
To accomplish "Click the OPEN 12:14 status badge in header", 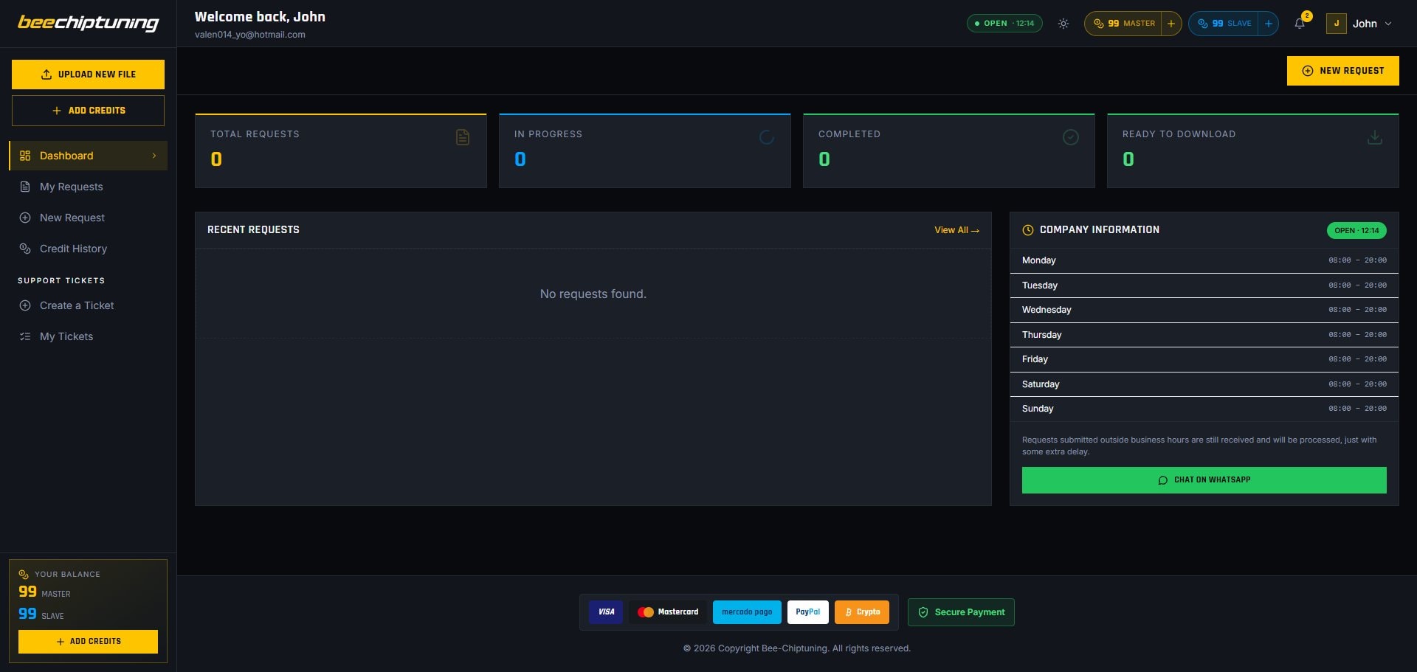I will (x=1004, y=24).
